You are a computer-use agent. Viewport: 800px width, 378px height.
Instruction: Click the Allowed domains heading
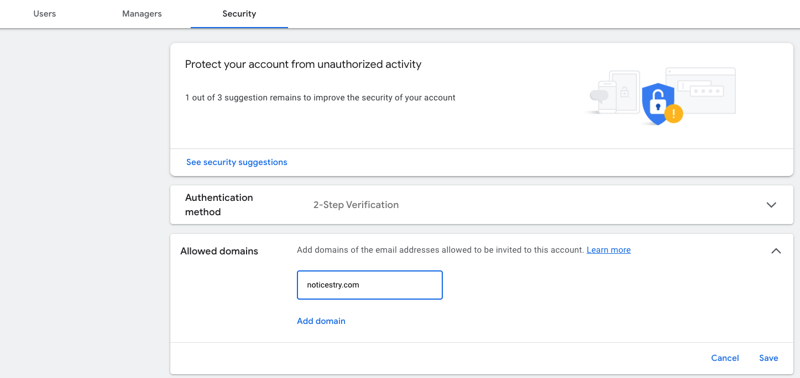(x=219, y=251)
